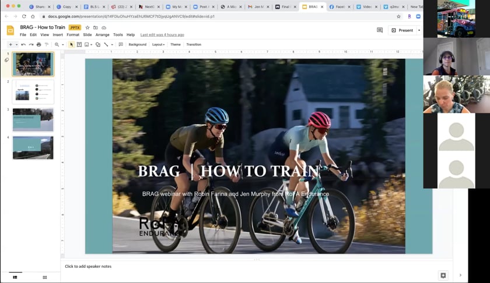This screenshot has height=283, width=490.
Task: Switch to filmstrip view icon
Action: tap(15, 277)
